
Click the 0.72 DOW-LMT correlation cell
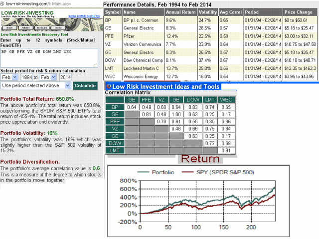pos(210,143)
